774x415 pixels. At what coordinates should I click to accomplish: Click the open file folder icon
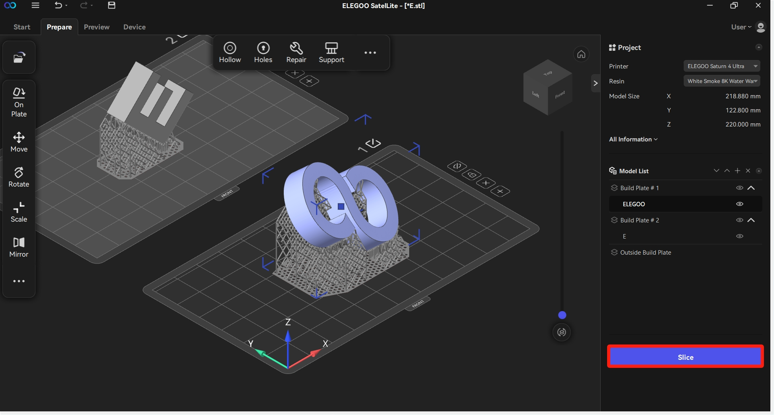tap(19, 58)
